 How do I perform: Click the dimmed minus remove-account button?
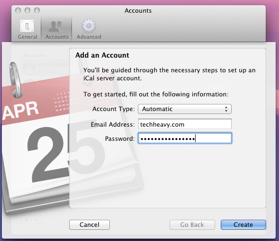coord(36,220)
